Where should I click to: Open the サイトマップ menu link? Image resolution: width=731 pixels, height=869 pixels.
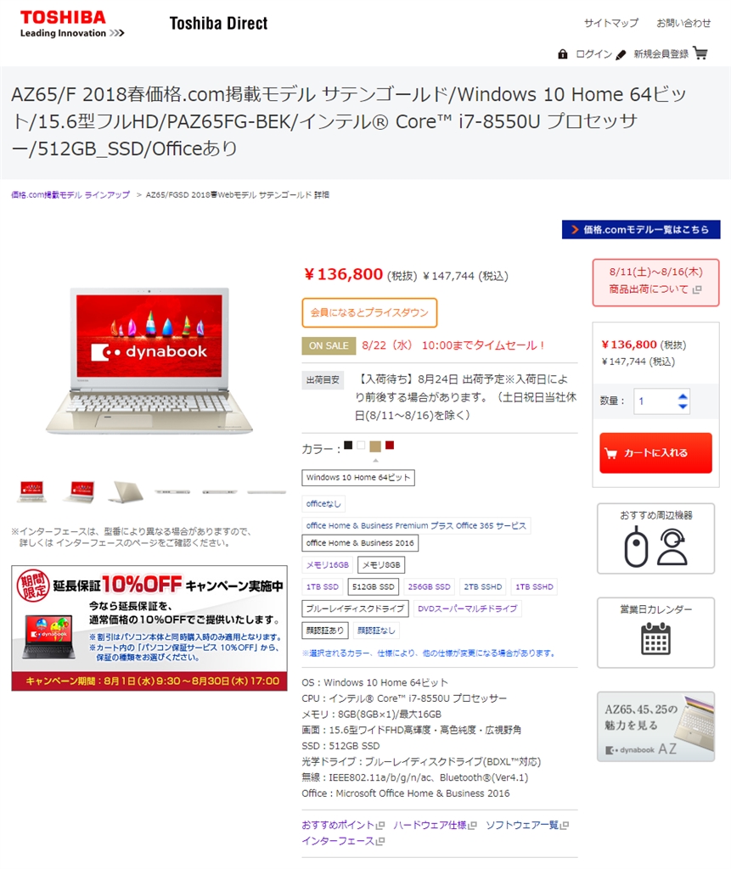[611, 23]
